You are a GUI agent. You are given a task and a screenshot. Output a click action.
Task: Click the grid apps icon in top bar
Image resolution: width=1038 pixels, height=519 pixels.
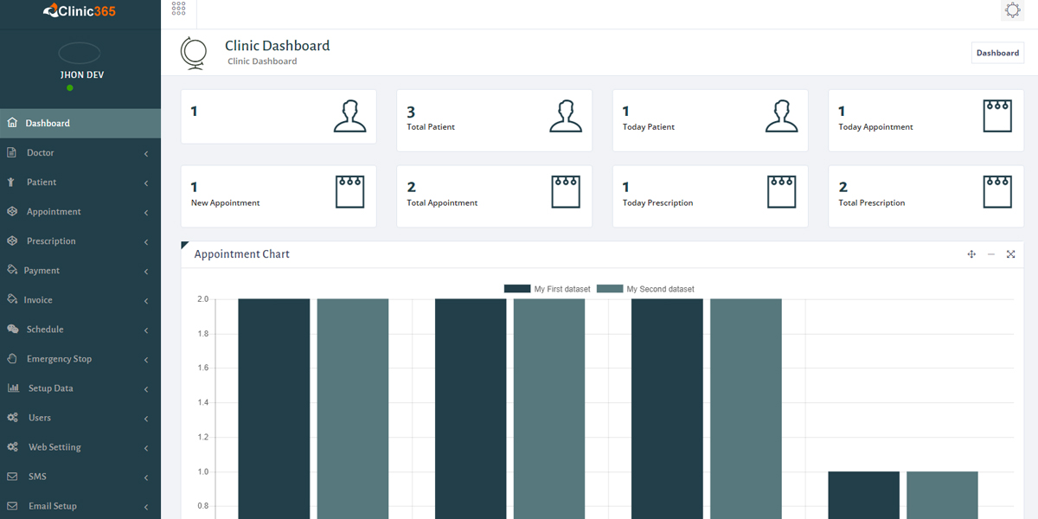click(178, 9)
